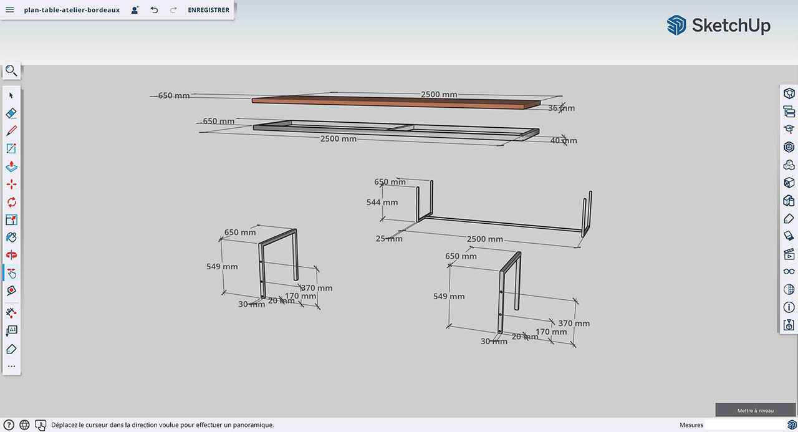Click the SketchUp logo at top right
The height and width of the screenshot is (432, 798).
click(718, 25)
